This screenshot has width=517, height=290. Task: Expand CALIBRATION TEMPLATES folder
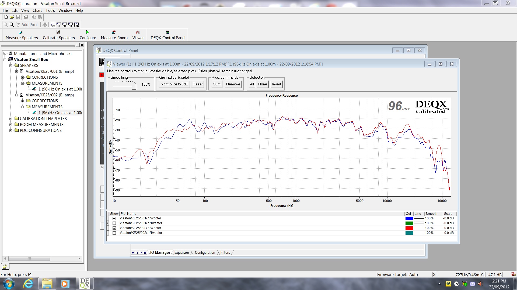pyautogui.click(x=11, y=118)
